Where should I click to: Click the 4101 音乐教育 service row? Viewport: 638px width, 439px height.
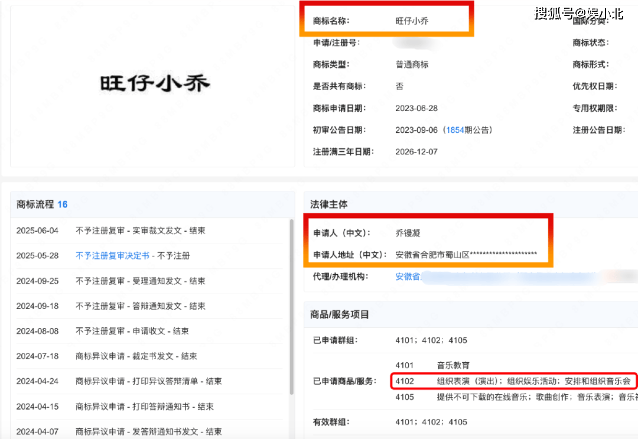coord(432,365)
